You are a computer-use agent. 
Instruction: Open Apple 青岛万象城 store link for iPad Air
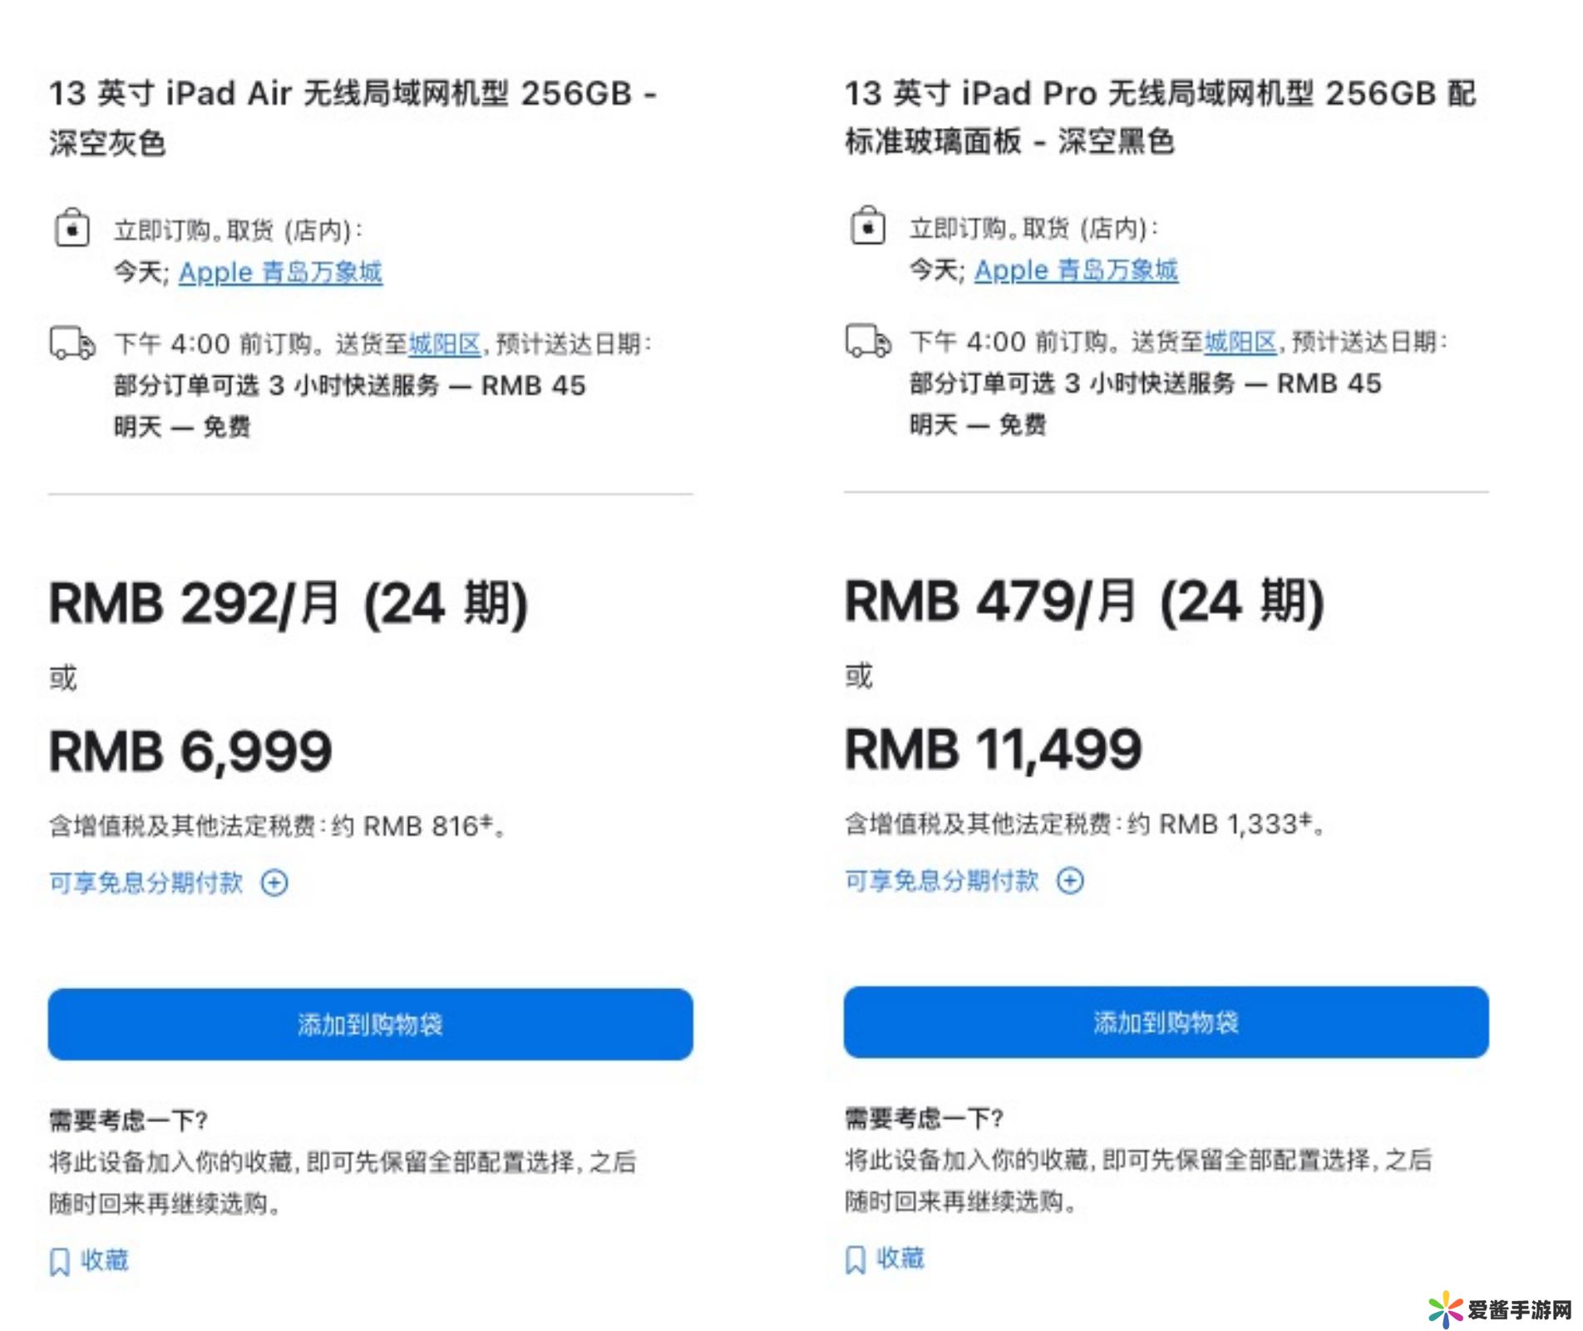click(x=280, y=272)
